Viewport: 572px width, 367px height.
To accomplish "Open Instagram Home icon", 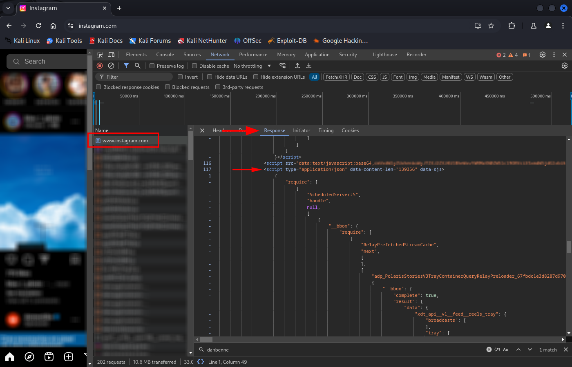I will coord(10,357).
